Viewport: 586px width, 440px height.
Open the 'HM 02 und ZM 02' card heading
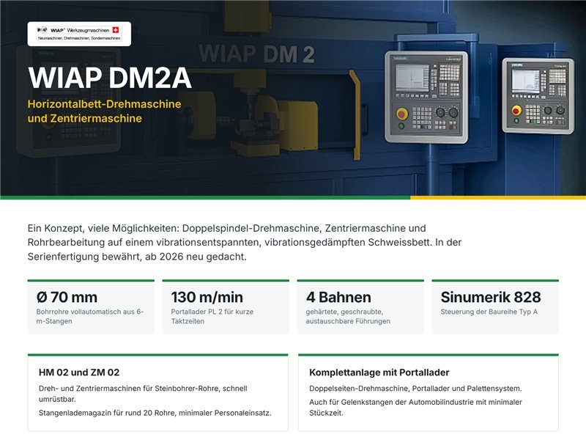[x=79, y=373]
